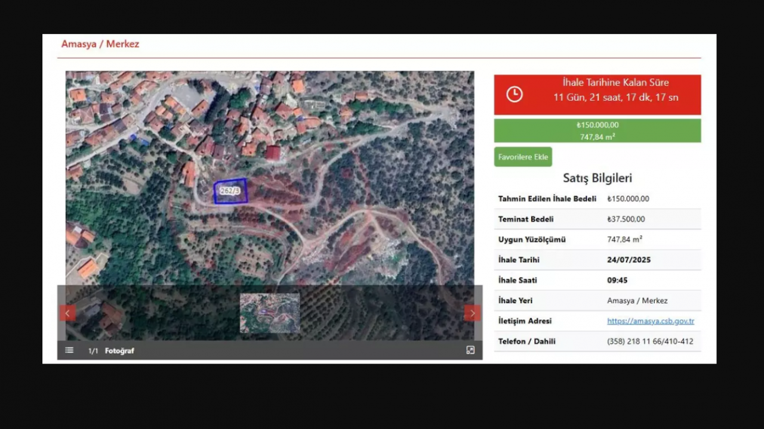
Task: Click the fullscreen expand icon below the map
Action: (470, 350)
